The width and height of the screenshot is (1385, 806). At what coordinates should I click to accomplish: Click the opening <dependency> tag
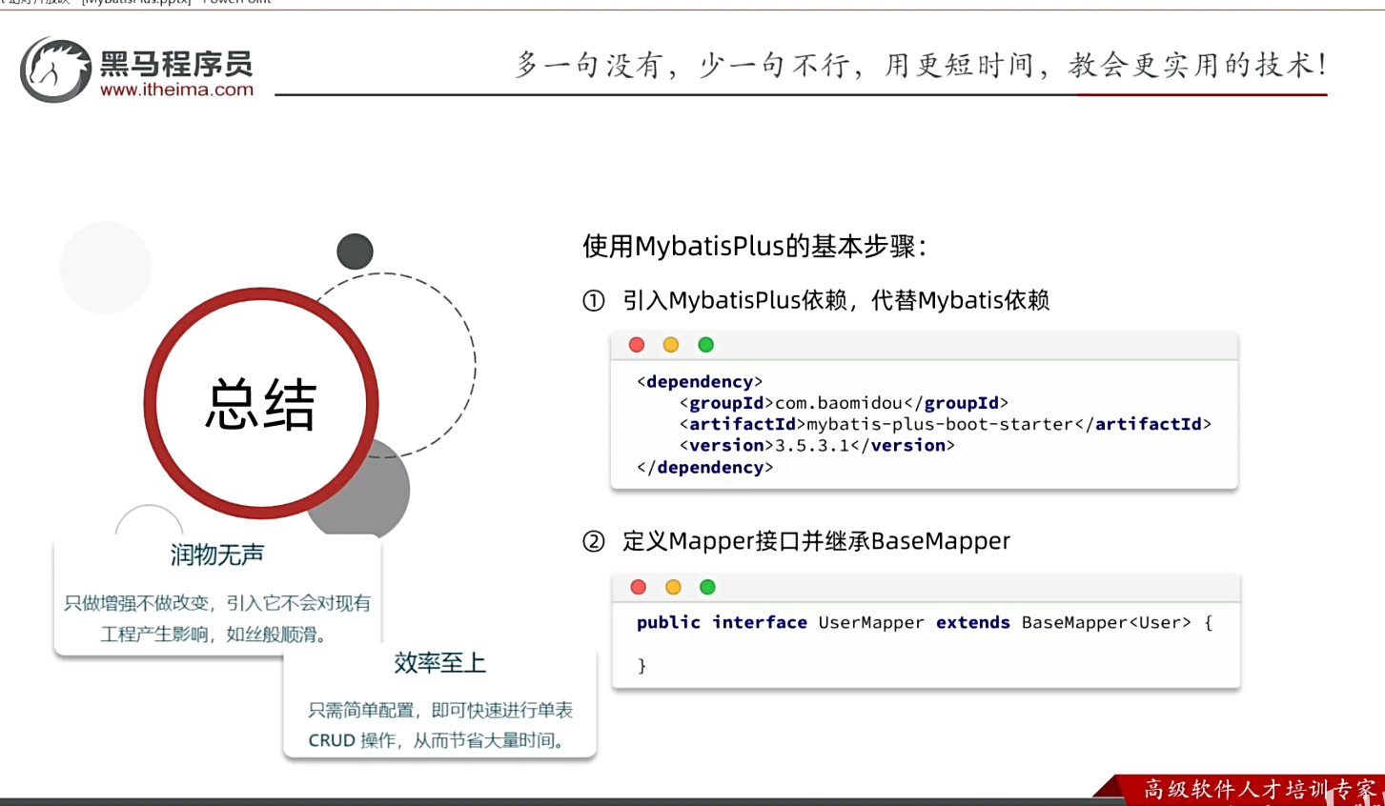[700, 382]
